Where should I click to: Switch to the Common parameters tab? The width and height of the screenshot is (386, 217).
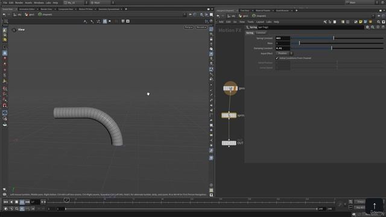[261, 33]
